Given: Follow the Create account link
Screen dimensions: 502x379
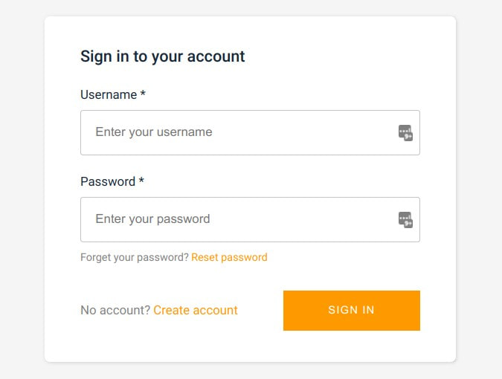Looking at the screenshot, I should (x=196, y=310).
